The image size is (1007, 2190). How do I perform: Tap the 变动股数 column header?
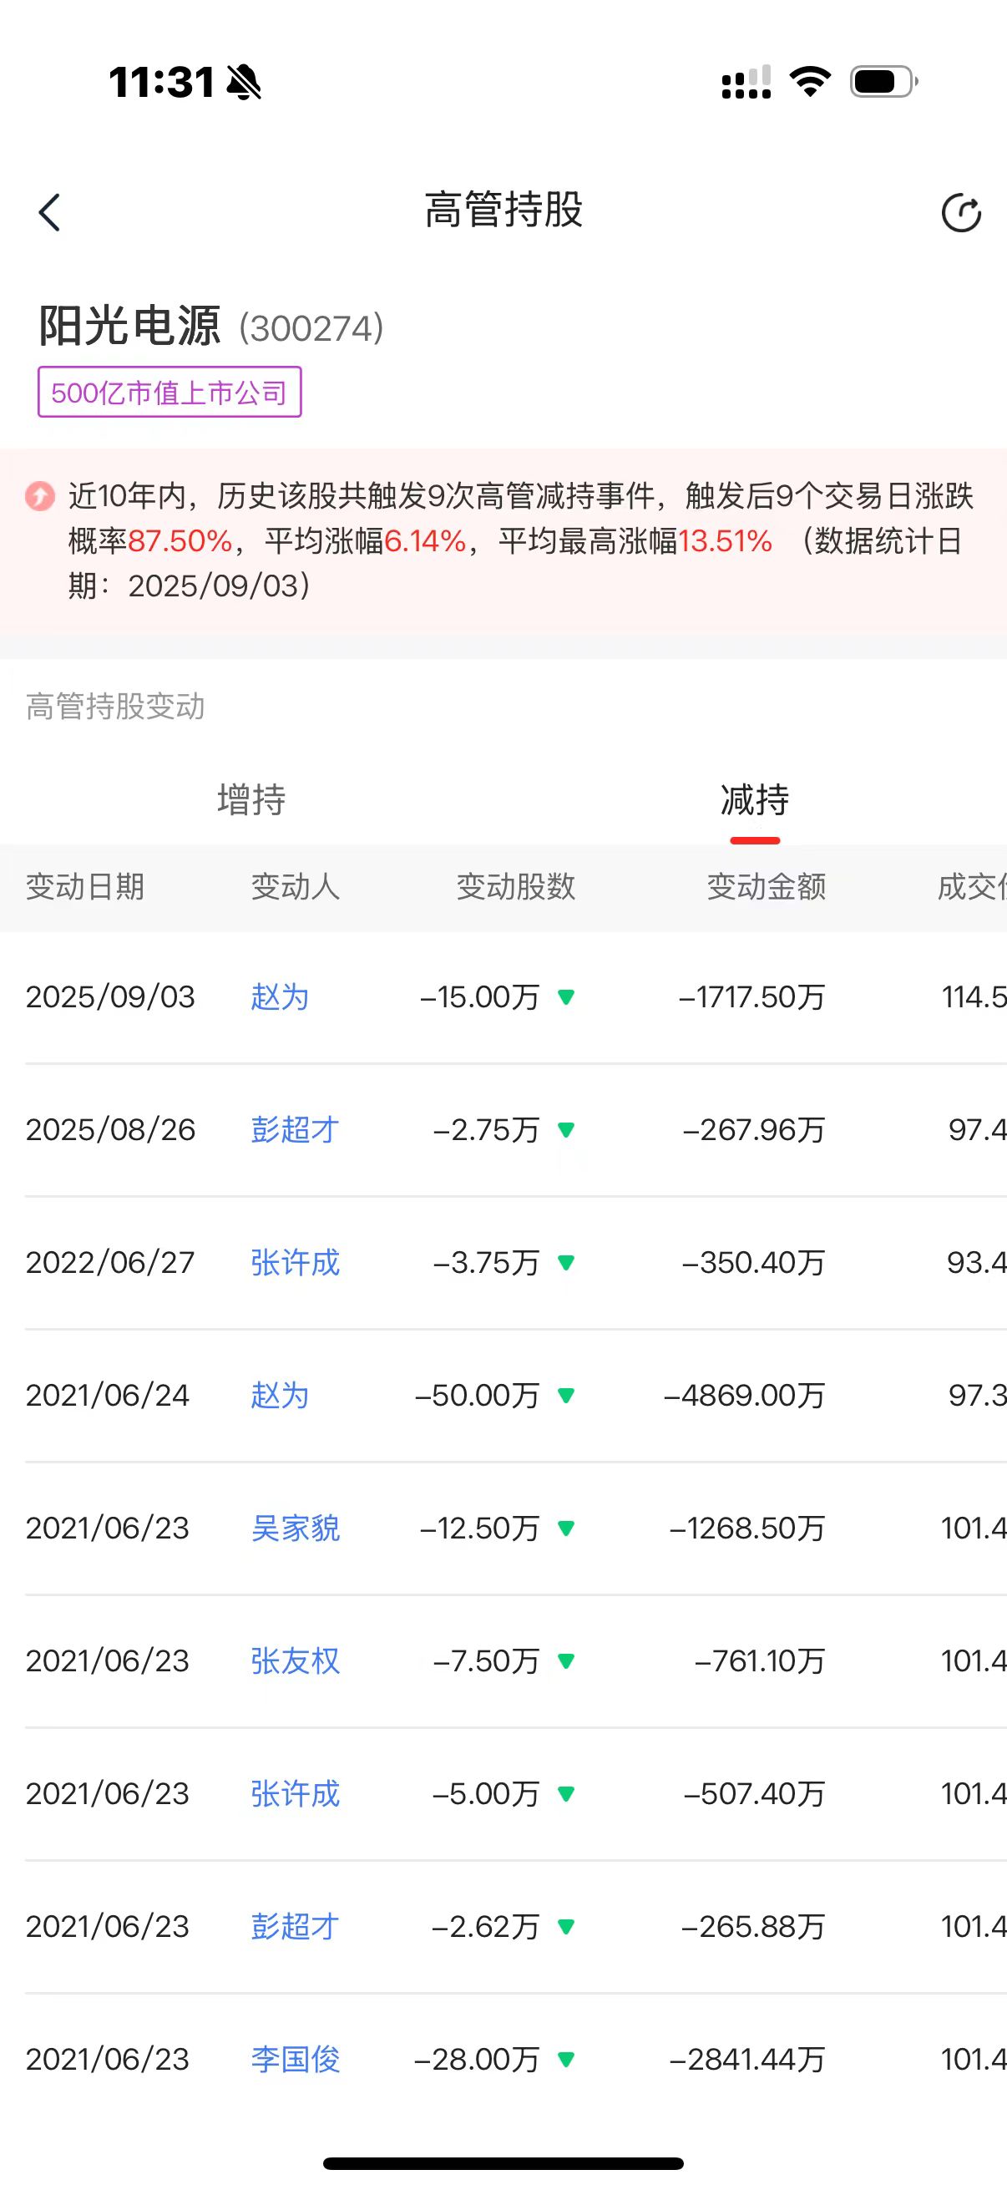tap(516, 887)
